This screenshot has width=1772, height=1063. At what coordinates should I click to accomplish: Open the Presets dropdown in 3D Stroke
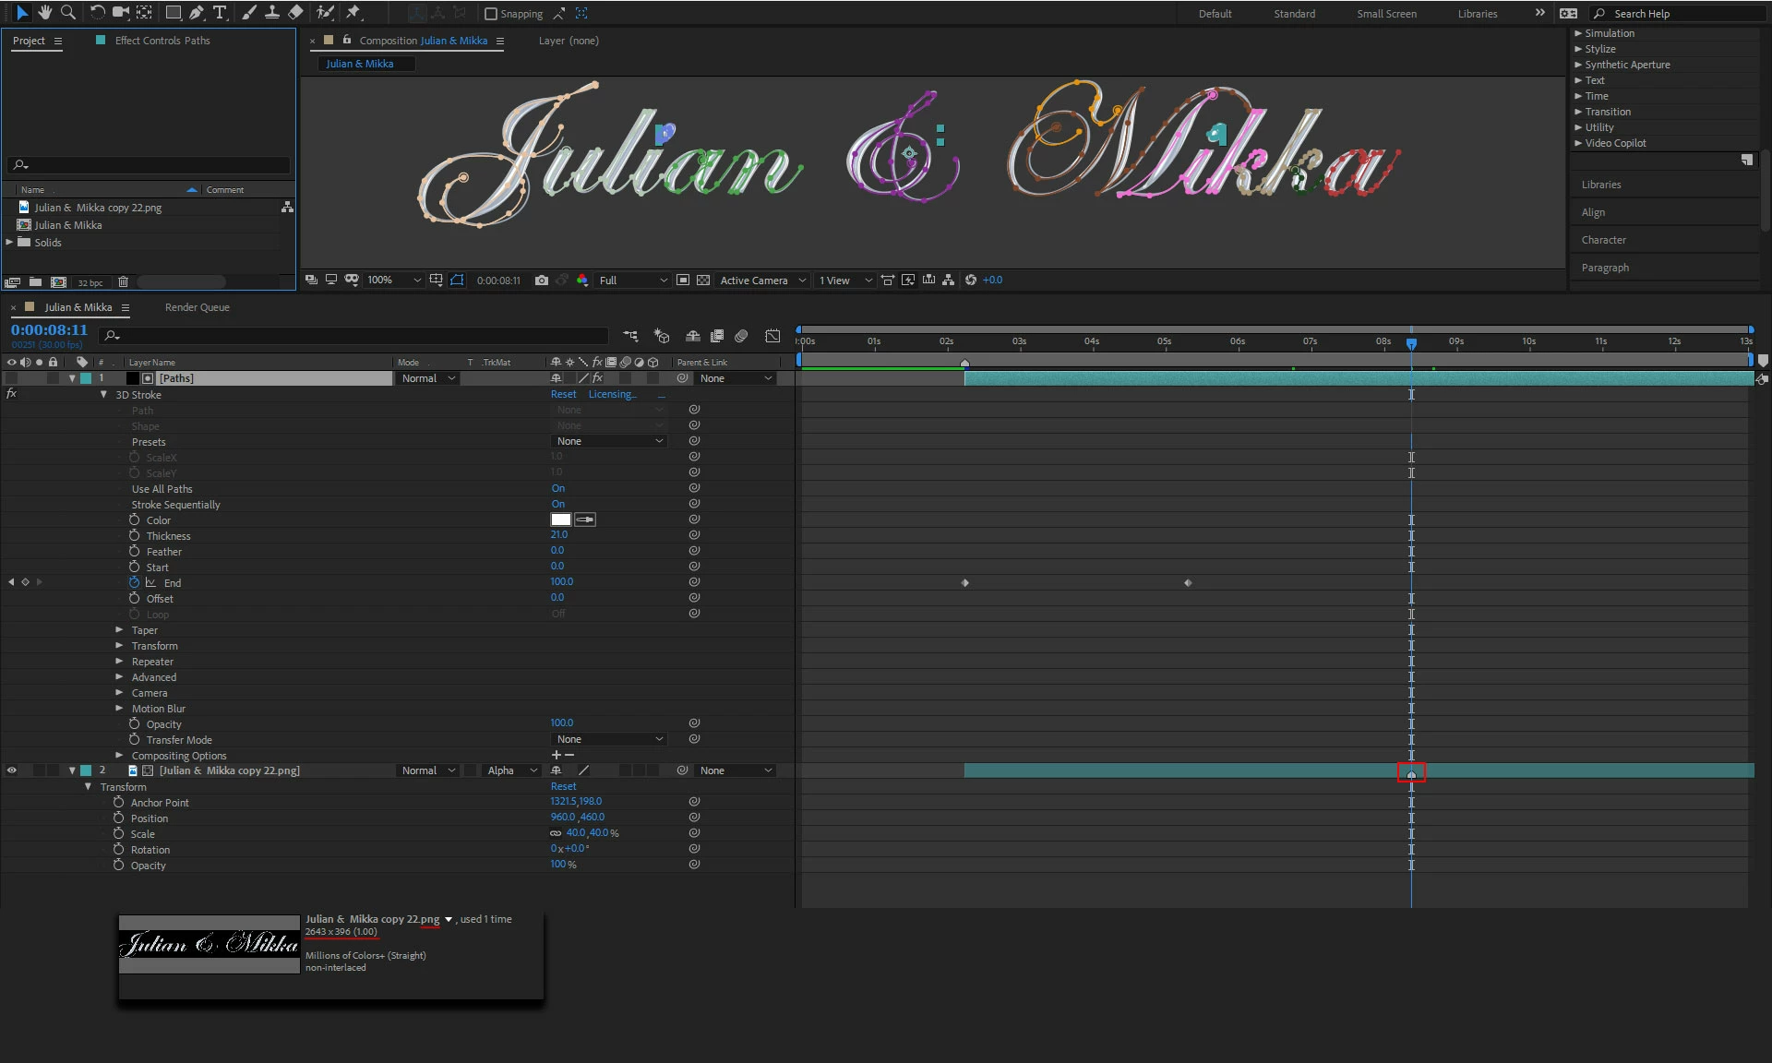point(609,441)
